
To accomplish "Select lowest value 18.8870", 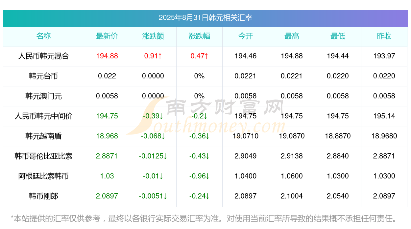I will tap(338, 136).
